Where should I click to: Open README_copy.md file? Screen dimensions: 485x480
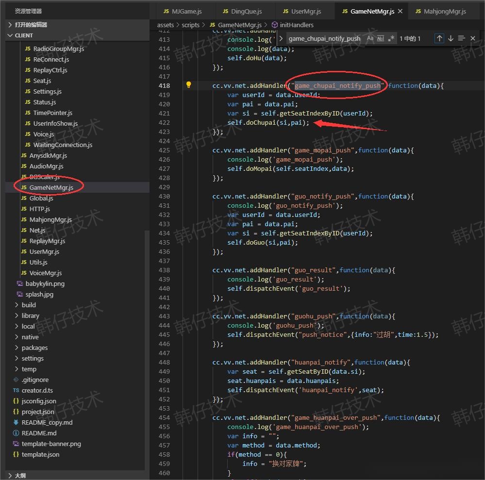[47, 422]
